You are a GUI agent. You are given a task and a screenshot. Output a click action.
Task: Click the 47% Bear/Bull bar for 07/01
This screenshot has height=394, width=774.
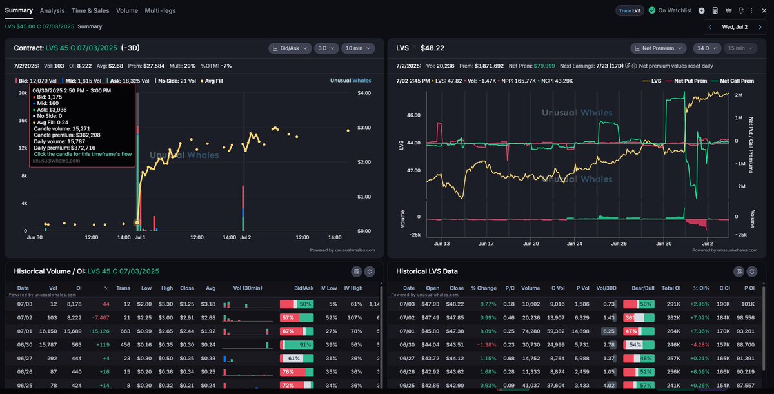639,331
